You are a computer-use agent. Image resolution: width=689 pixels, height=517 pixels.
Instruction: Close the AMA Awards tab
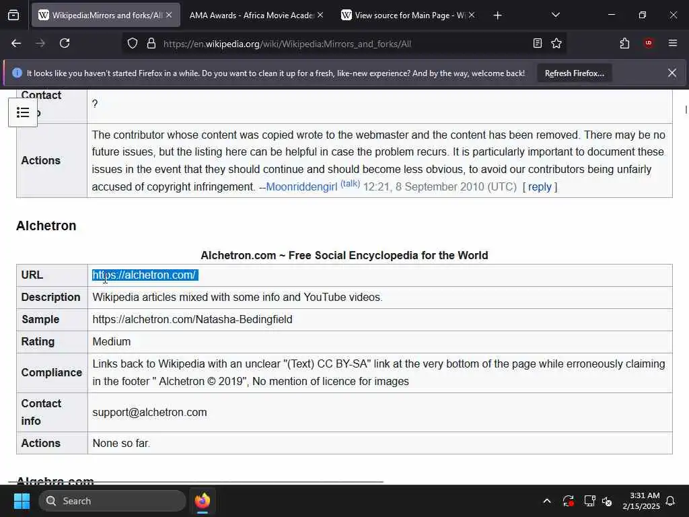pos(320,15)
